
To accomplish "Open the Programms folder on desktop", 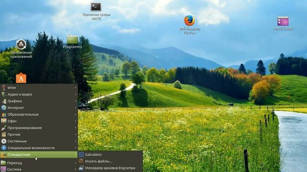I will click(72, 40).
